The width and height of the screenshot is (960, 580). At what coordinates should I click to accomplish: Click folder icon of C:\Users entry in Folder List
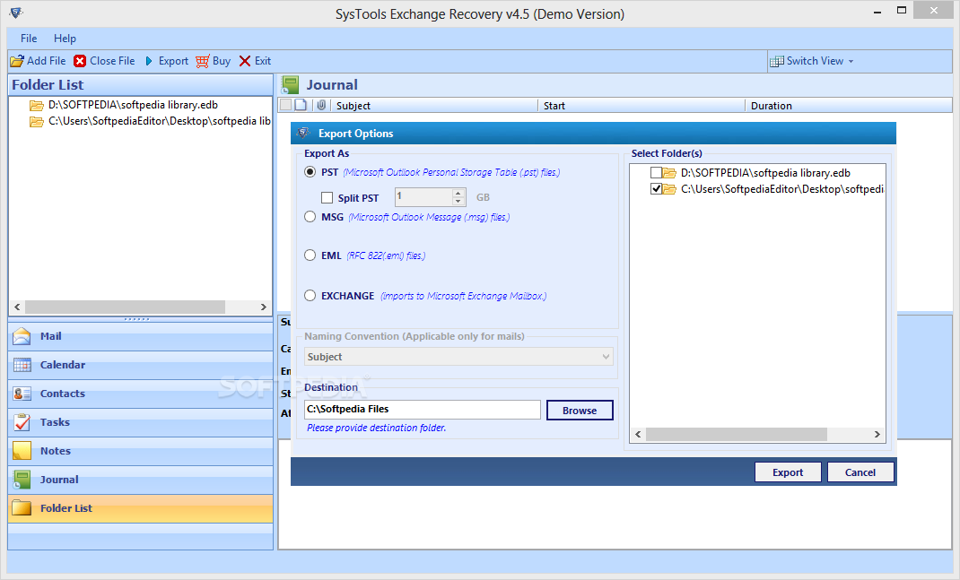(x=37, y=122)
